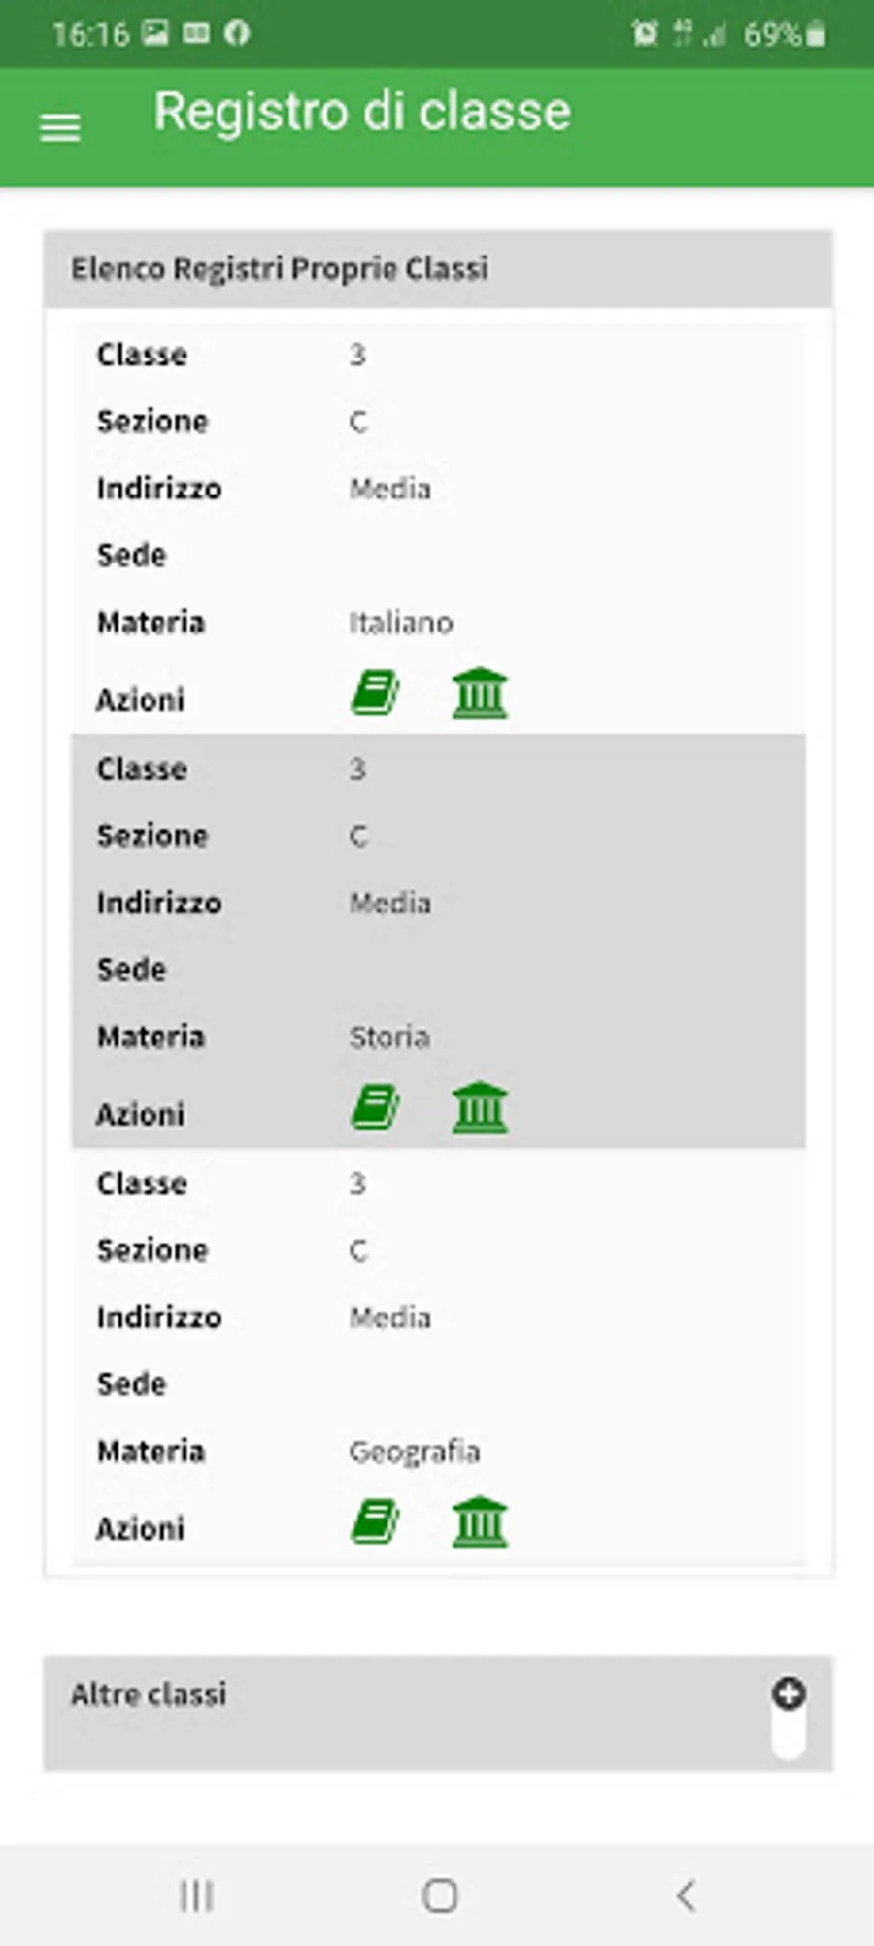Click the building icon for Italiano
The image size is (874, 1946).
(x=480, y=694)
